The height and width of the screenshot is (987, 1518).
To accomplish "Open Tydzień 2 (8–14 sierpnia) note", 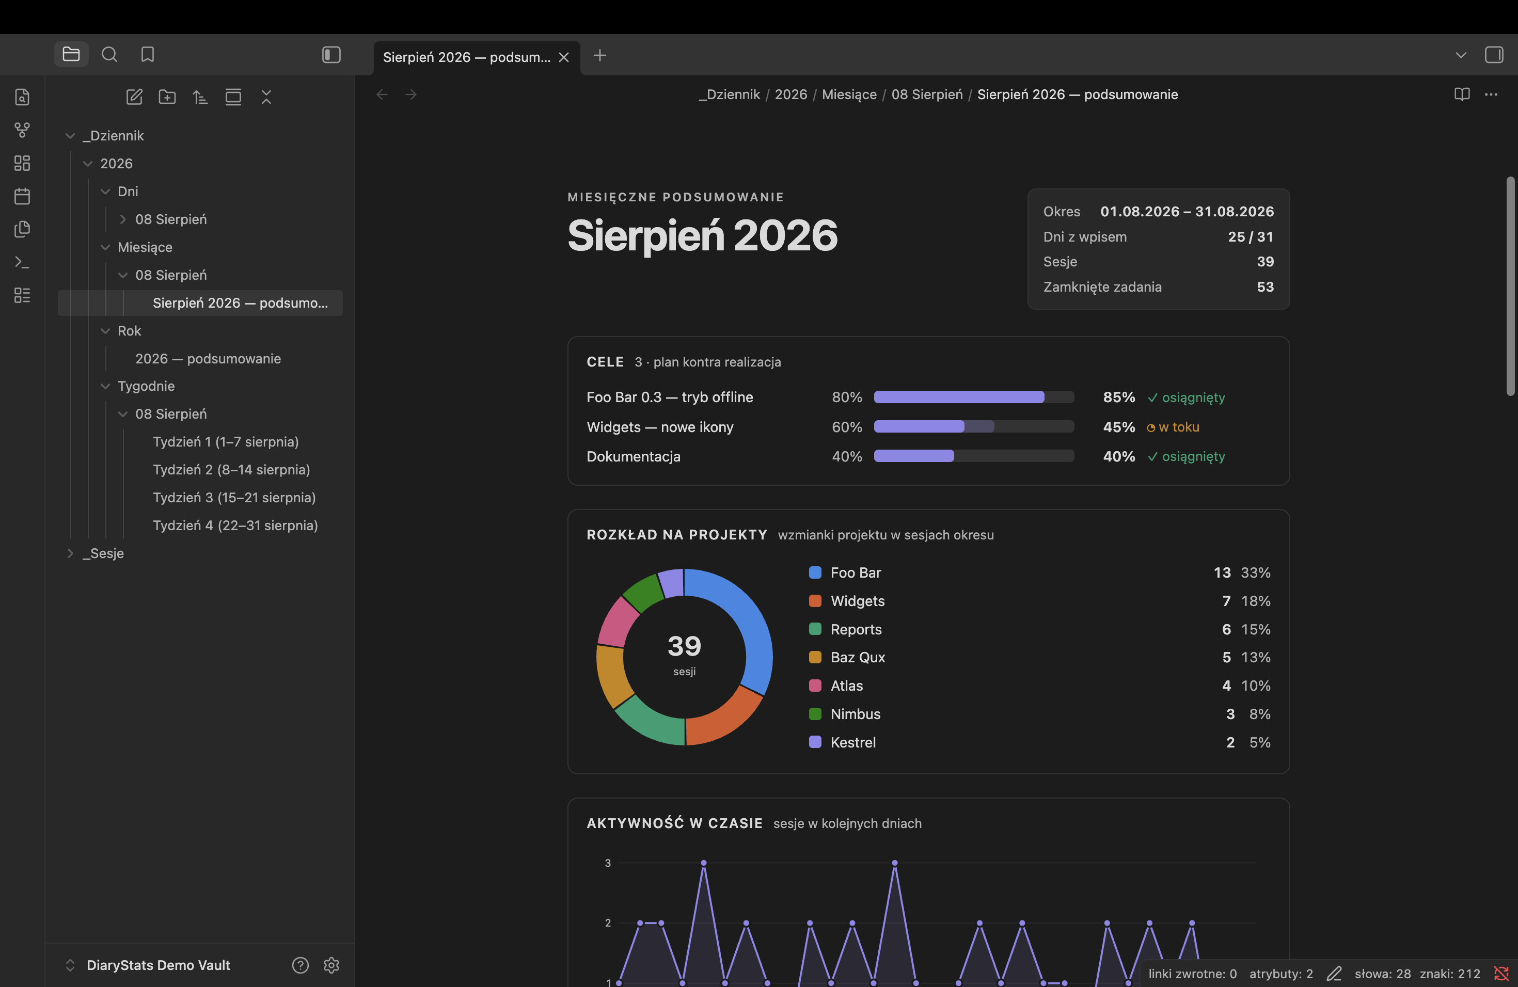I will [231, 470].
